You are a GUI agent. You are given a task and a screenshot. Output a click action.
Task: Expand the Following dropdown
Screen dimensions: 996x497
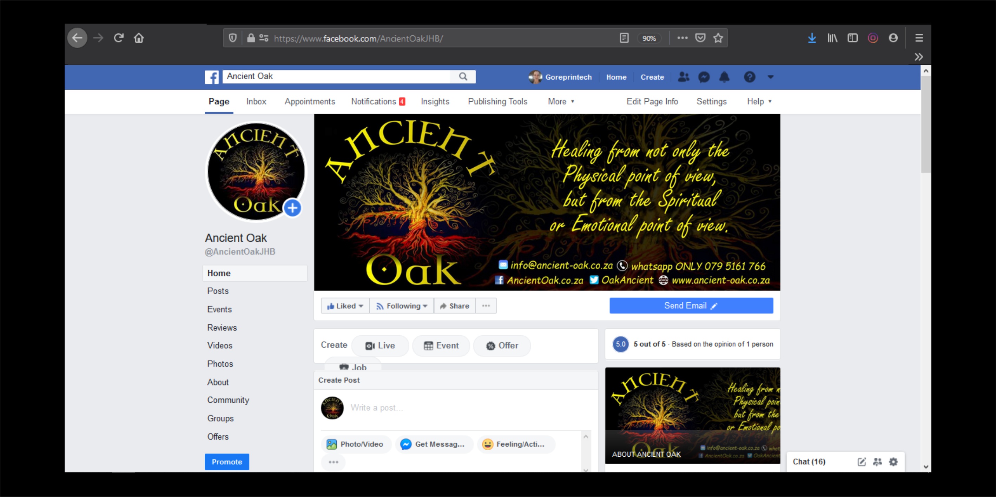[x=402, y=306]
